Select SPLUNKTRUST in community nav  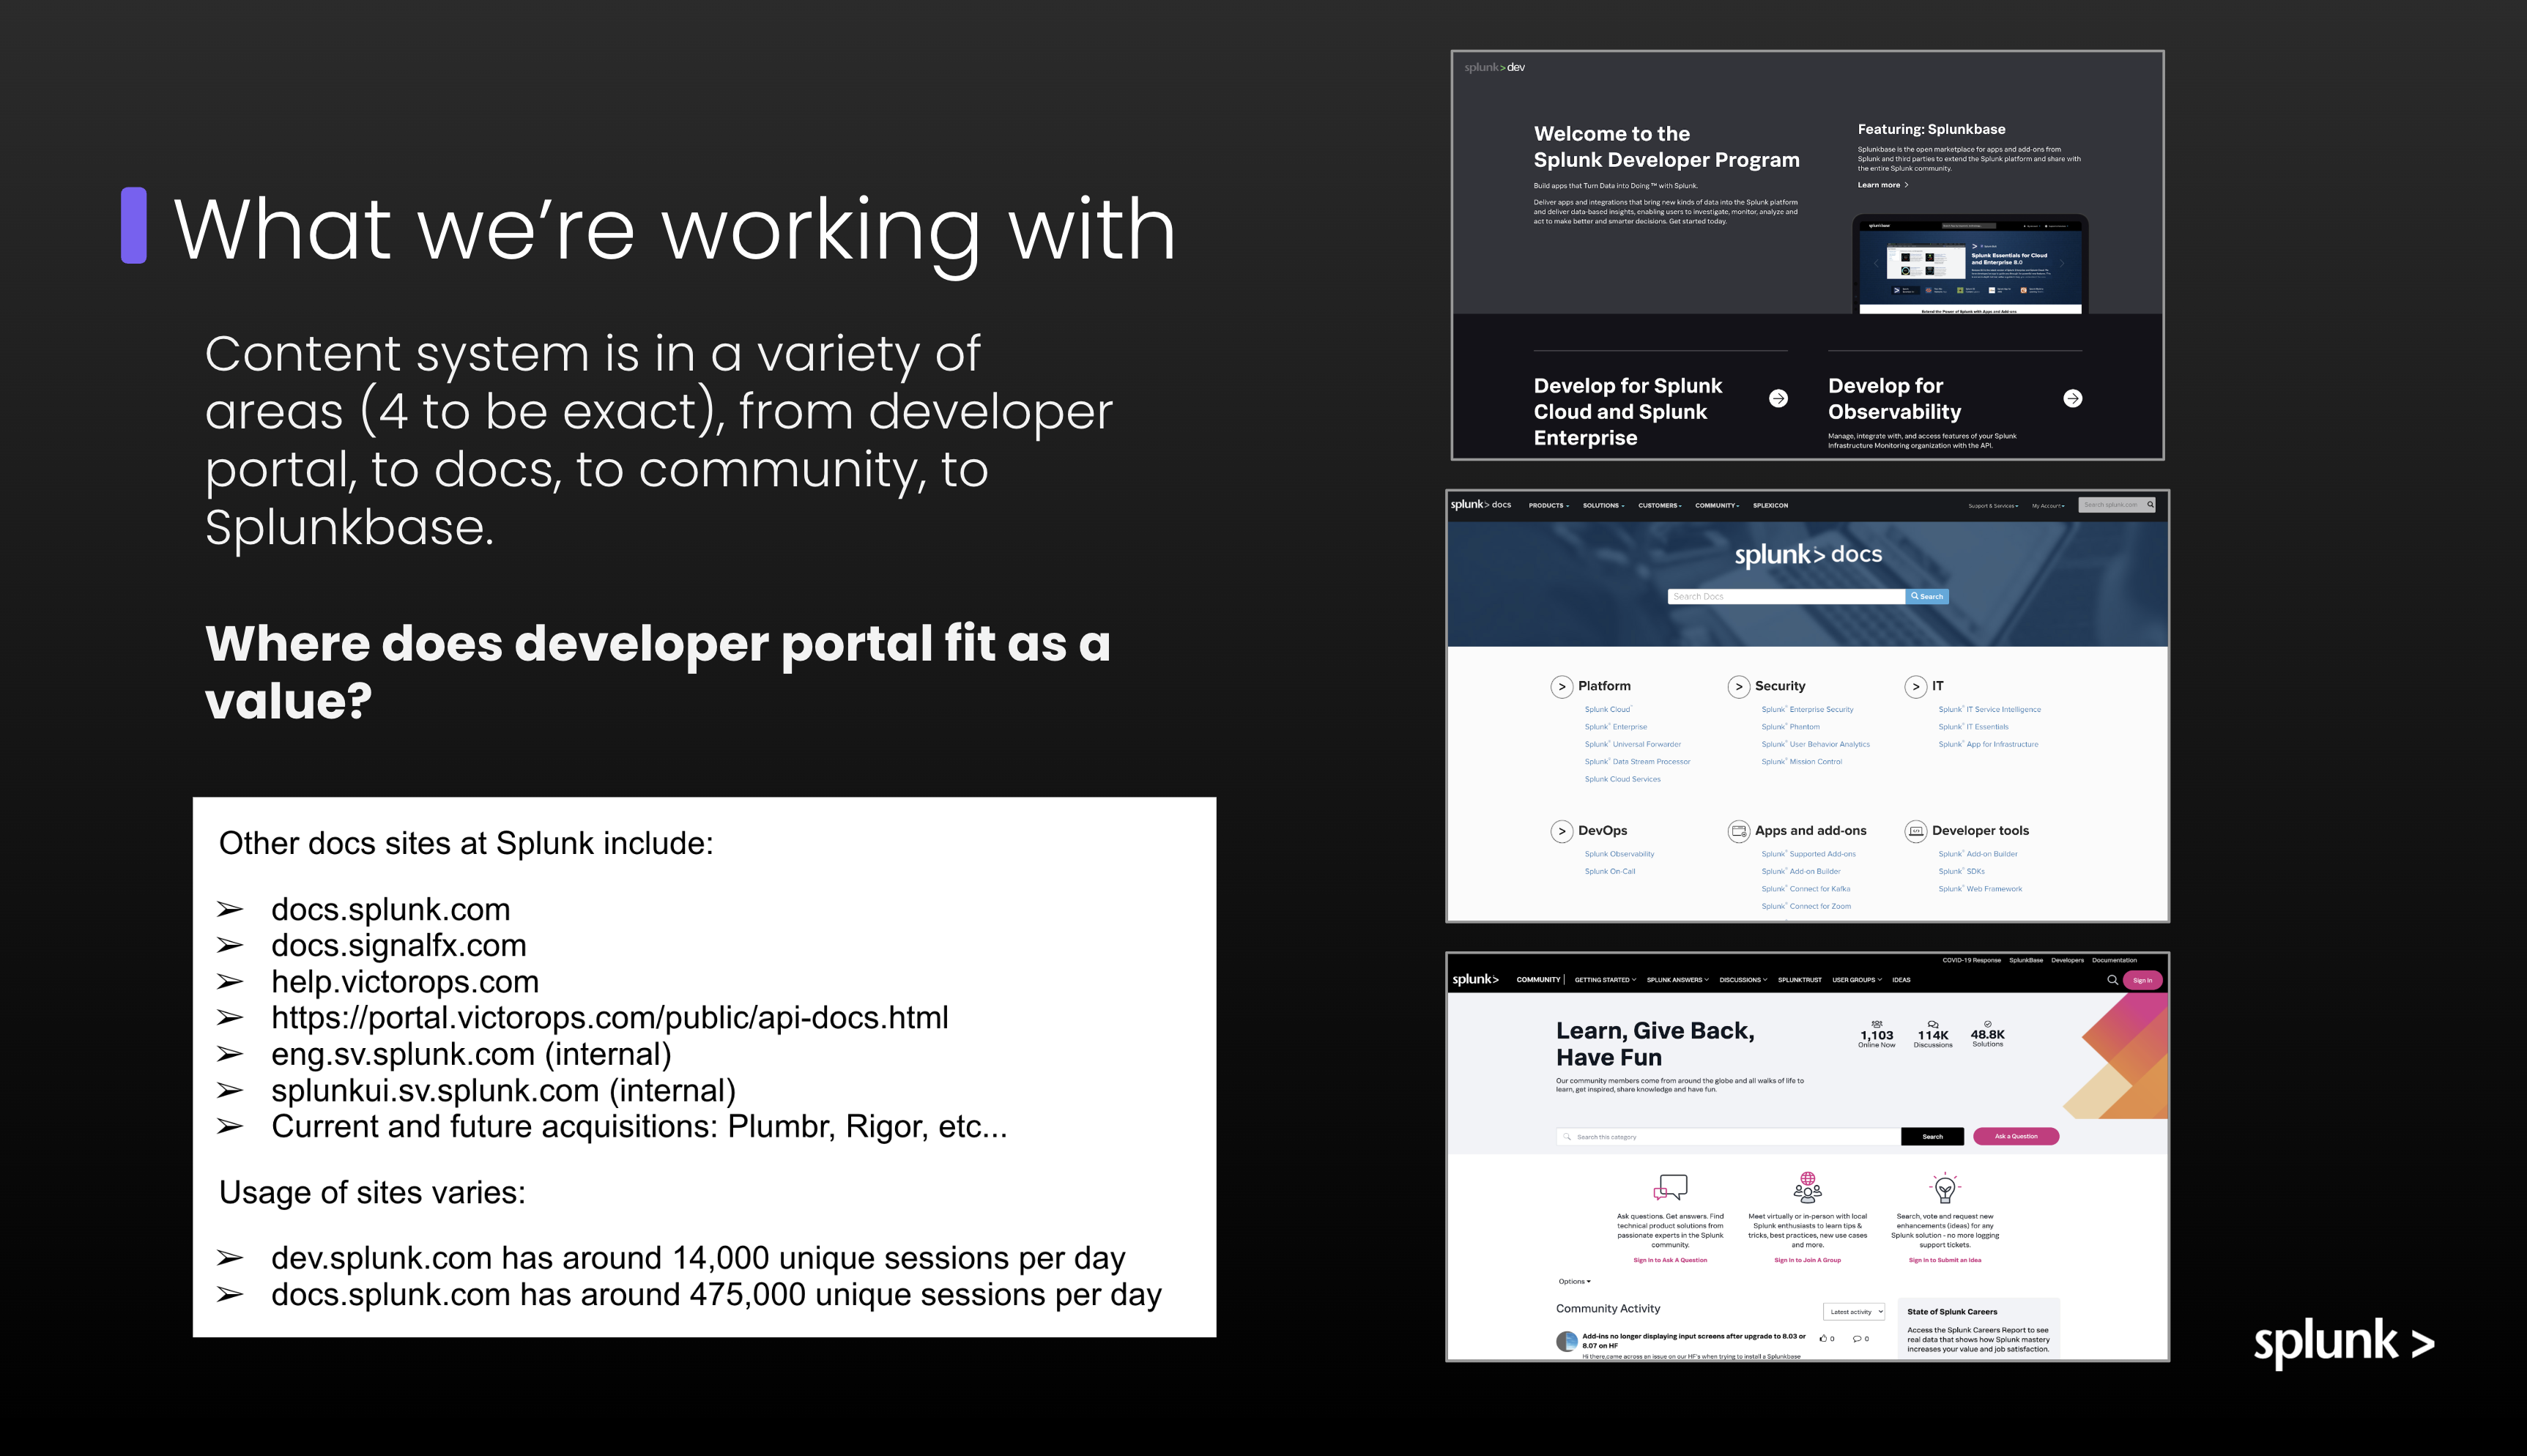[1799, 980]
